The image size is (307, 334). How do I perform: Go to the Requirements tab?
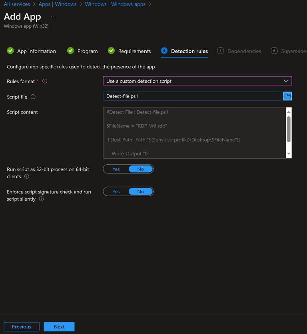(134, 51)
